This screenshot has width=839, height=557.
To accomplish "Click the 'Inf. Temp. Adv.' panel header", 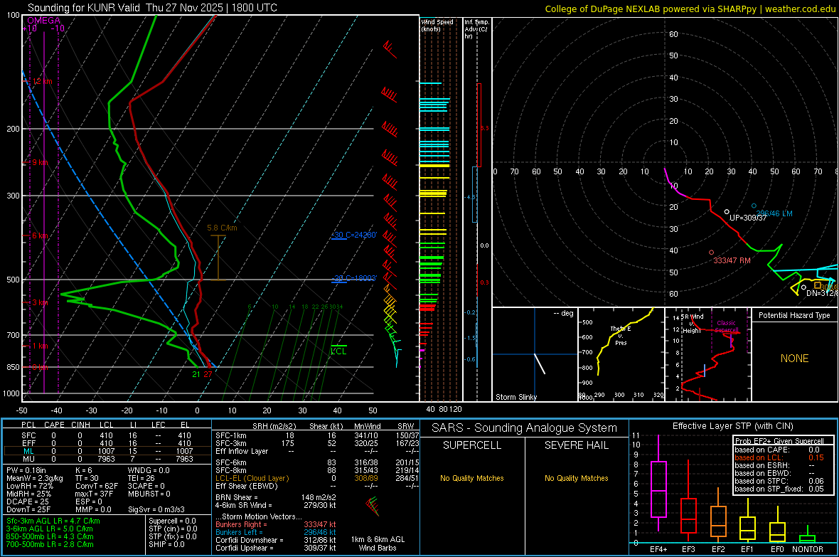I will [476, 29].
